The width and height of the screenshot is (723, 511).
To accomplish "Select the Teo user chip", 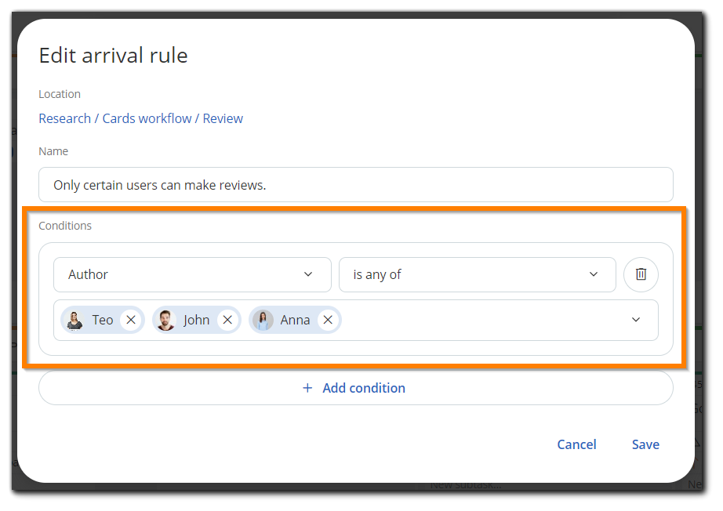I will coord(101,319).
